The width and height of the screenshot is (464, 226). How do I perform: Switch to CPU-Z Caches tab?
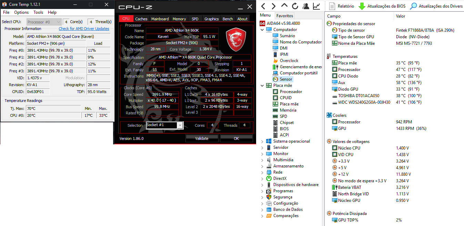pyautogui.click(x=141, y=19)
